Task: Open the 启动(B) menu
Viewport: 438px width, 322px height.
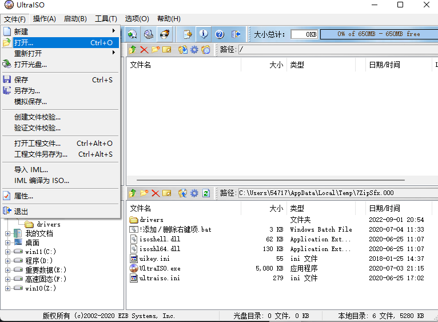Action: (x=75, y=19)
